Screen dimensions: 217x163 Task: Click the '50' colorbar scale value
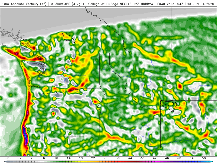click(x=179, y=158)
